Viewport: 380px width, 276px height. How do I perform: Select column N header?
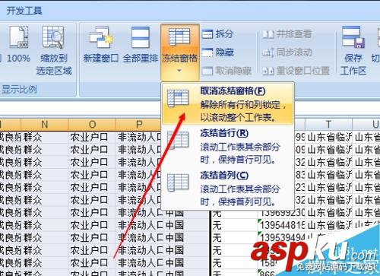click(x=45, y=125)
